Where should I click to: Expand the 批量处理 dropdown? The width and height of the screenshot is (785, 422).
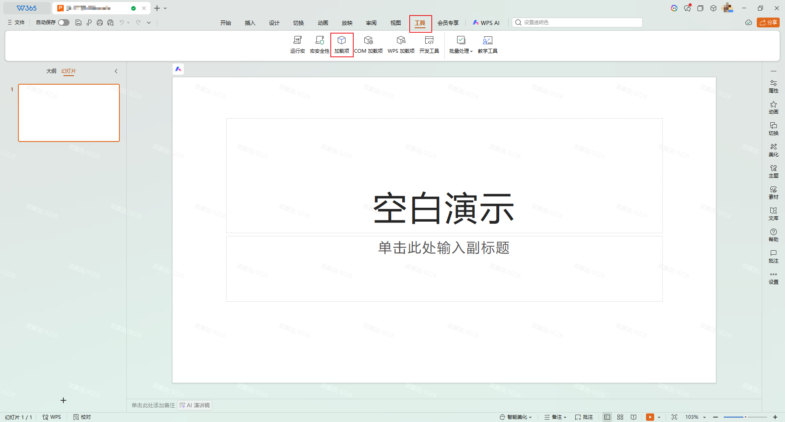[461, 44]
